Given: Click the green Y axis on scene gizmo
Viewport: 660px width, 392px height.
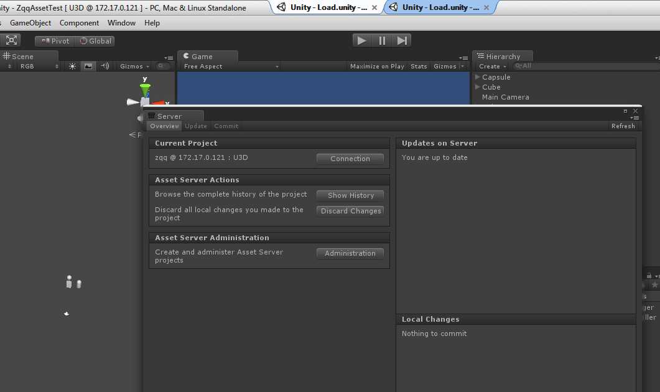Looking at the screenshot, I should [145, 89].
